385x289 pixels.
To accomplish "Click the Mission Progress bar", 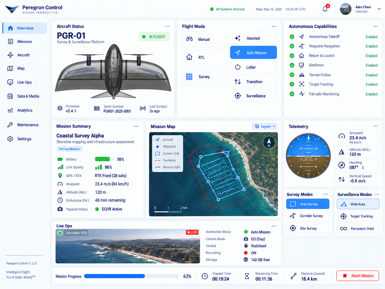I will [132, 276].
